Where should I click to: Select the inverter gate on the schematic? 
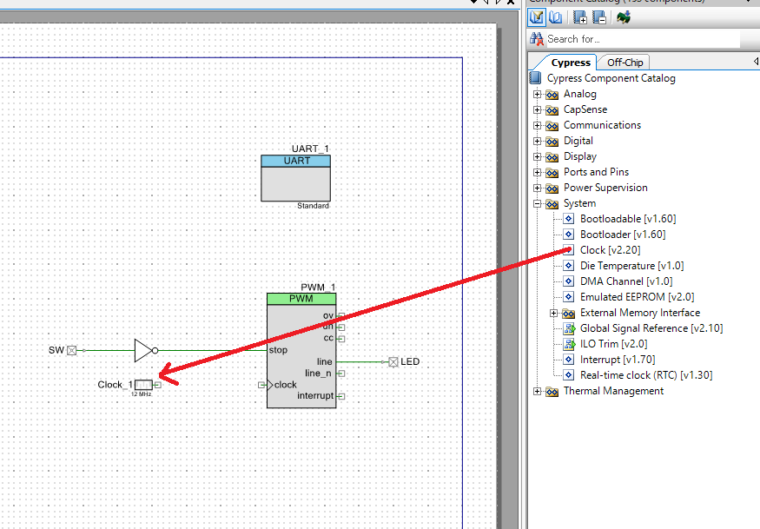pos(146,350)
